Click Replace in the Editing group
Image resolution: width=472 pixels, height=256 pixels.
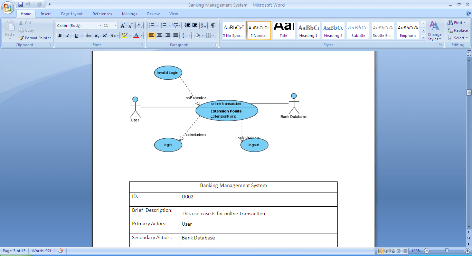[x=458, y=30]
